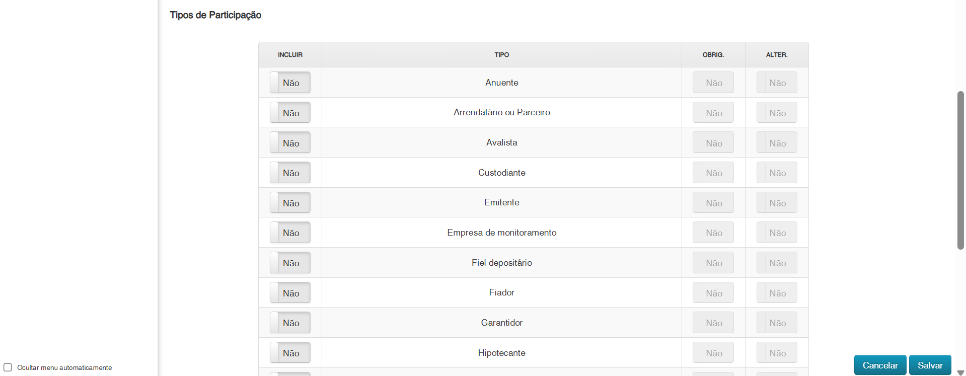Switch the Fiador INCLUIR toggle
966x376 pixels.
(x=290, y=292)
